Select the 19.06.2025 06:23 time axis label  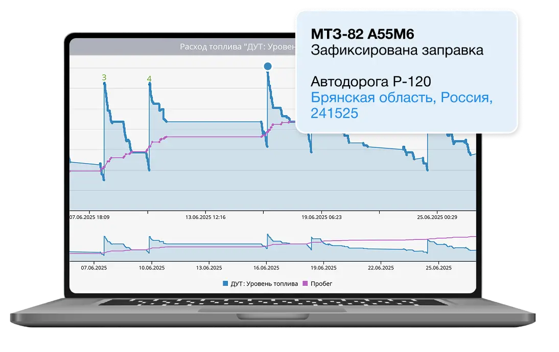[321, 217]
